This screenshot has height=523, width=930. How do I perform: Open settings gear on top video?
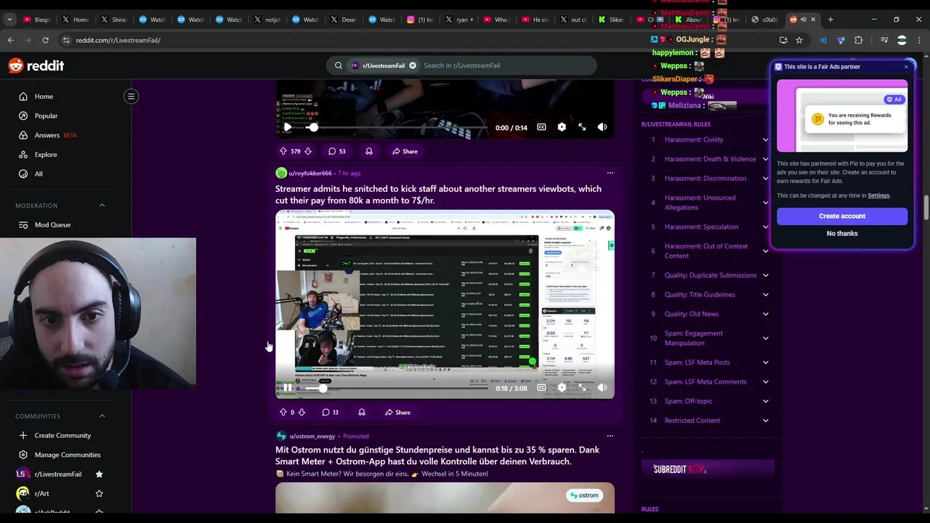[x=562, y=127]
